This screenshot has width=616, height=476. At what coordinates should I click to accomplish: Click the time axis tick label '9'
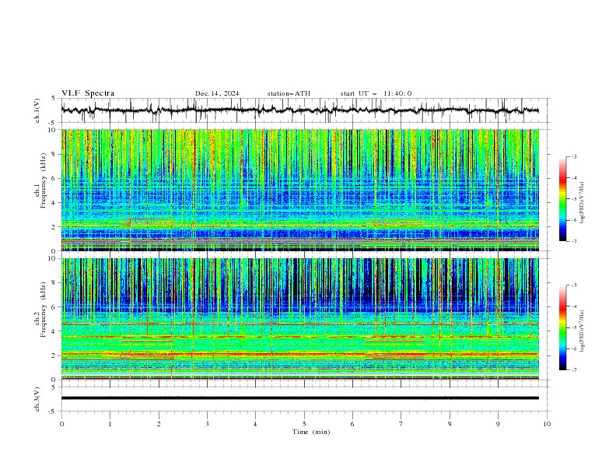pyautogui.click(x=498, y=424)
